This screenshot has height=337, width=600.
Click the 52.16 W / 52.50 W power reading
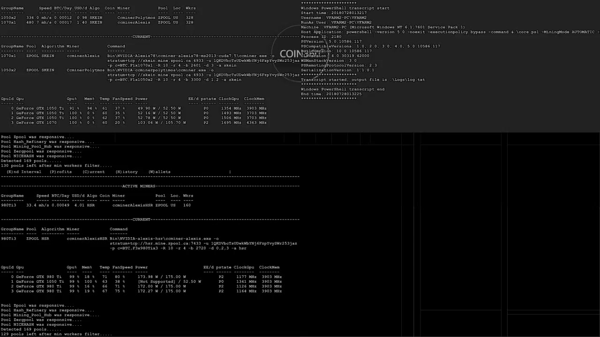pos(159,113)
